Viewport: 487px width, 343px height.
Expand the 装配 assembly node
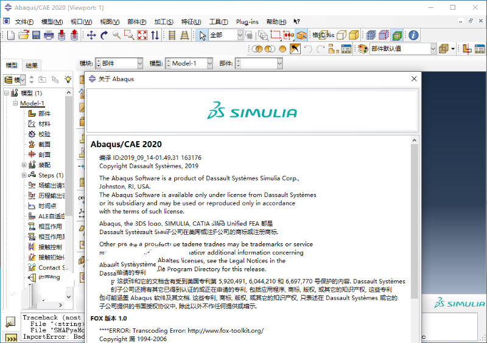[24, 165]
